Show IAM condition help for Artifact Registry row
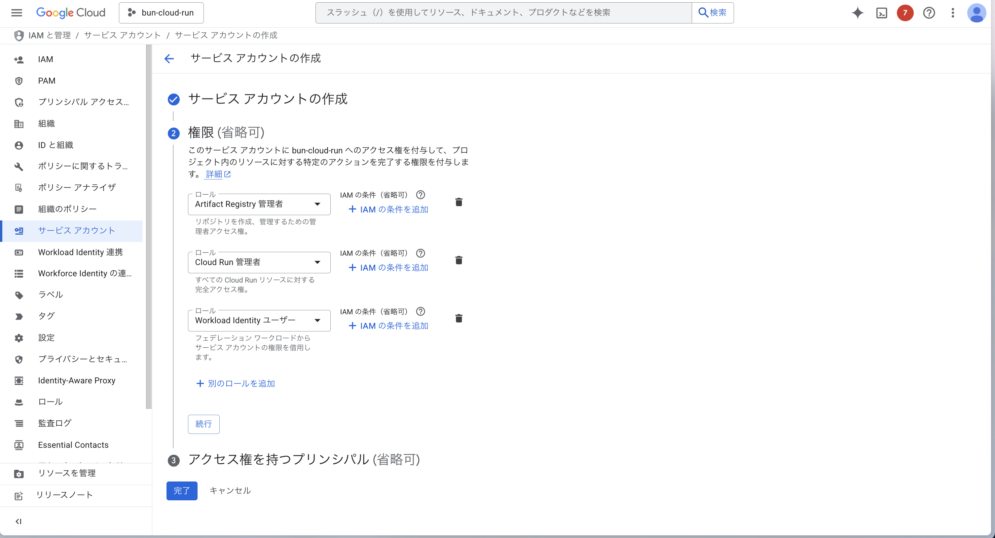The width and height of the screenshot is (995, 538). tap(420, 195)
